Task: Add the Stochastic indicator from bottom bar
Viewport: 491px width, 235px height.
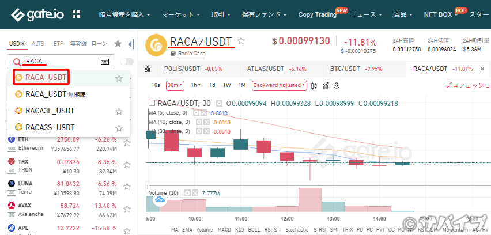Action: pos(297,230)
